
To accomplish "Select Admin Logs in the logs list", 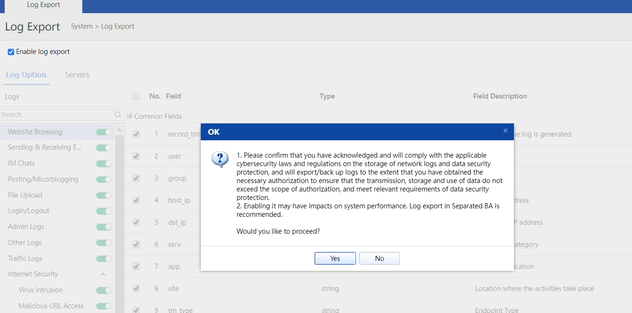I will [x=26, y=227].
